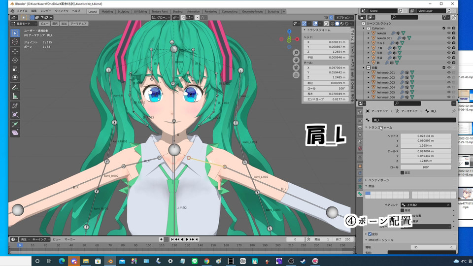Click the 追加 button in viewport header
Image resolution: width=473 pixels, height=266 pixels.
[x=64, y=24]
